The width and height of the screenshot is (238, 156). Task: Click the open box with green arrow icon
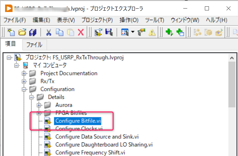(219, 32)
